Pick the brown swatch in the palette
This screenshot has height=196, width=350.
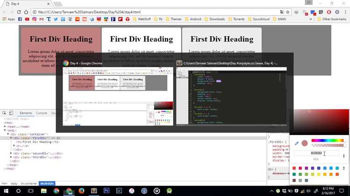pyautogui.click(x=294, y=180)
